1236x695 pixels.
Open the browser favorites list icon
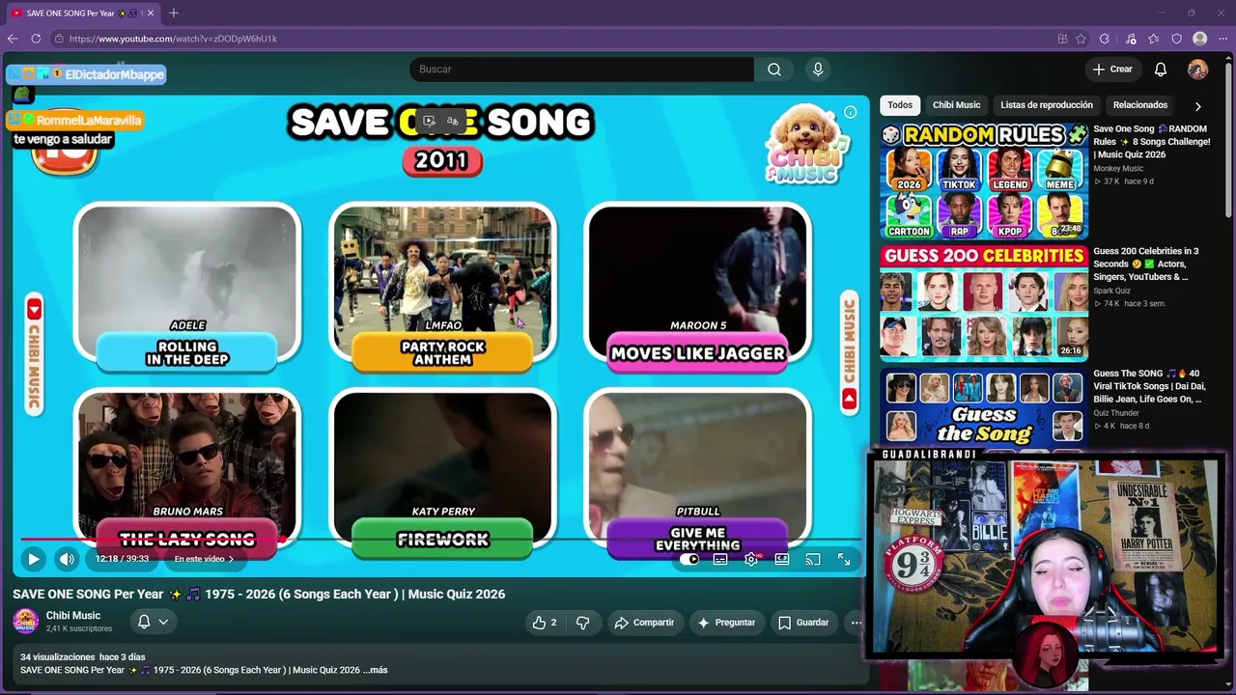1154,39
